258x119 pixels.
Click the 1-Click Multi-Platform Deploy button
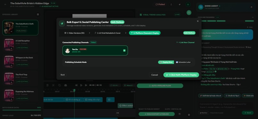[181, 75]
